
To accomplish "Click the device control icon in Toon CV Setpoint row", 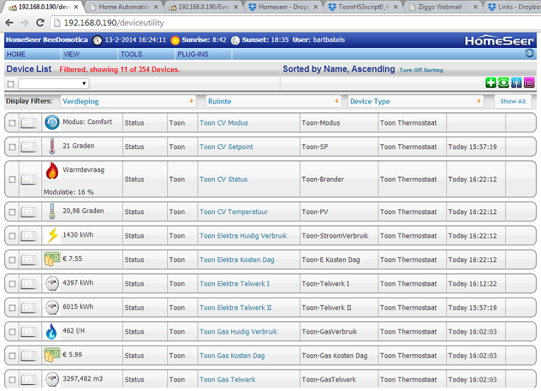I will click(29, 147).
